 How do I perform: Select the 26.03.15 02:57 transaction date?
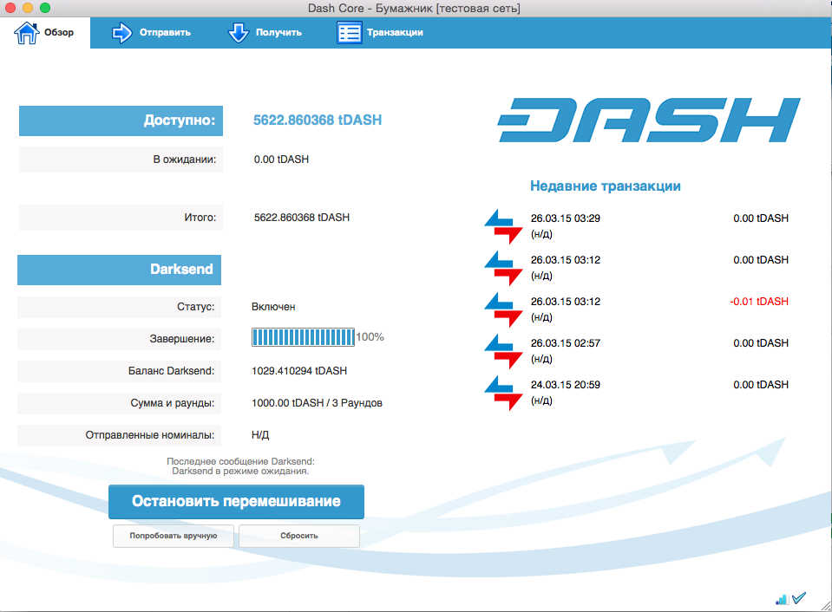[x=565, y=343]
